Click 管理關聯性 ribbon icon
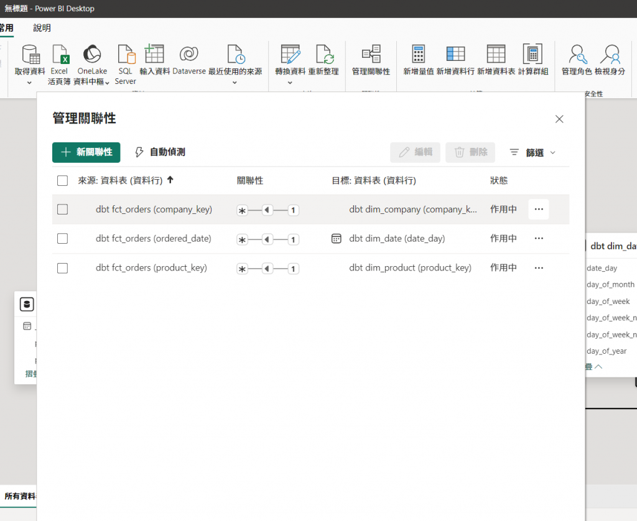Viewport: 637px width, 521px height. point(371,55)
